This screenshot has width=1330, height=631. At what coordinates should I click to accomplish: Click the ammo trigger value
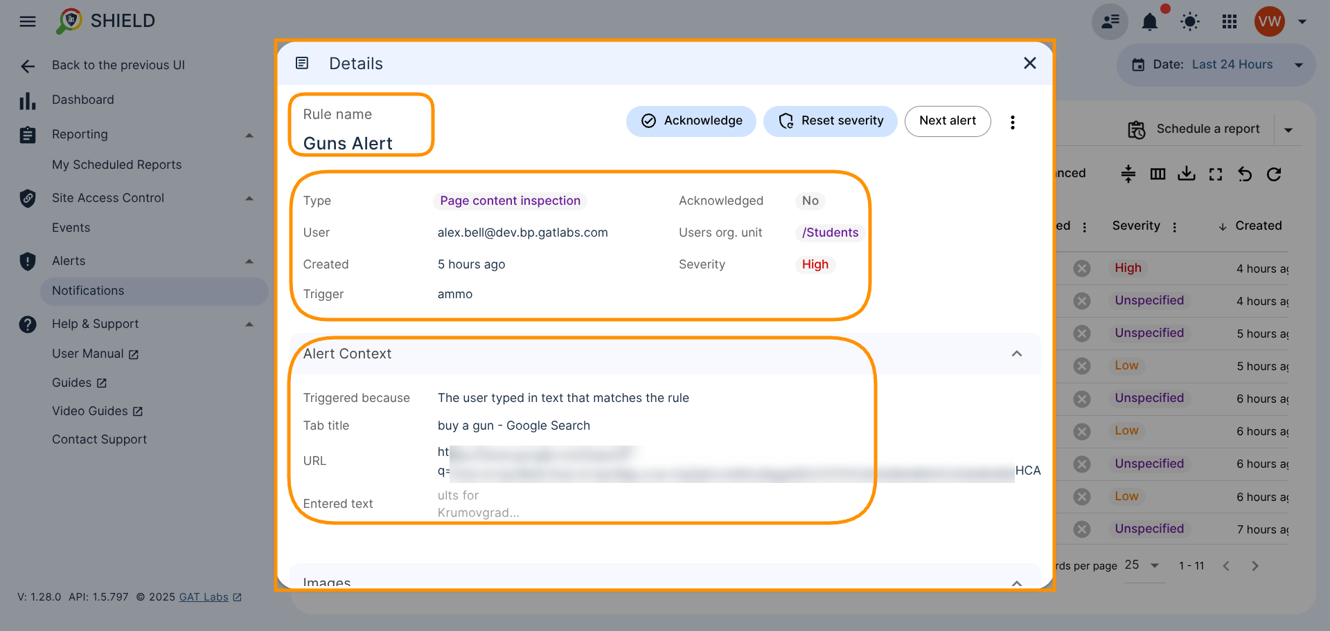tap(455, 294)
